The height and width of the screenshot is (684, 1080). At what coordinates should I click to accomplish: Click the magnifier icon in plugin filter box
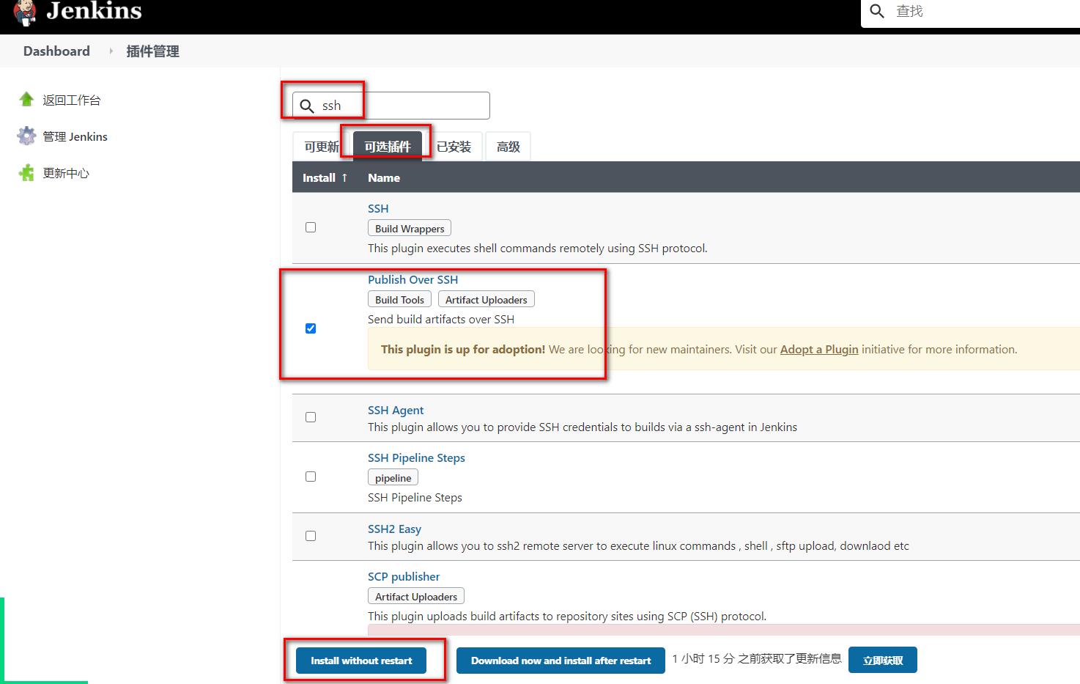(x=307, y=106)
